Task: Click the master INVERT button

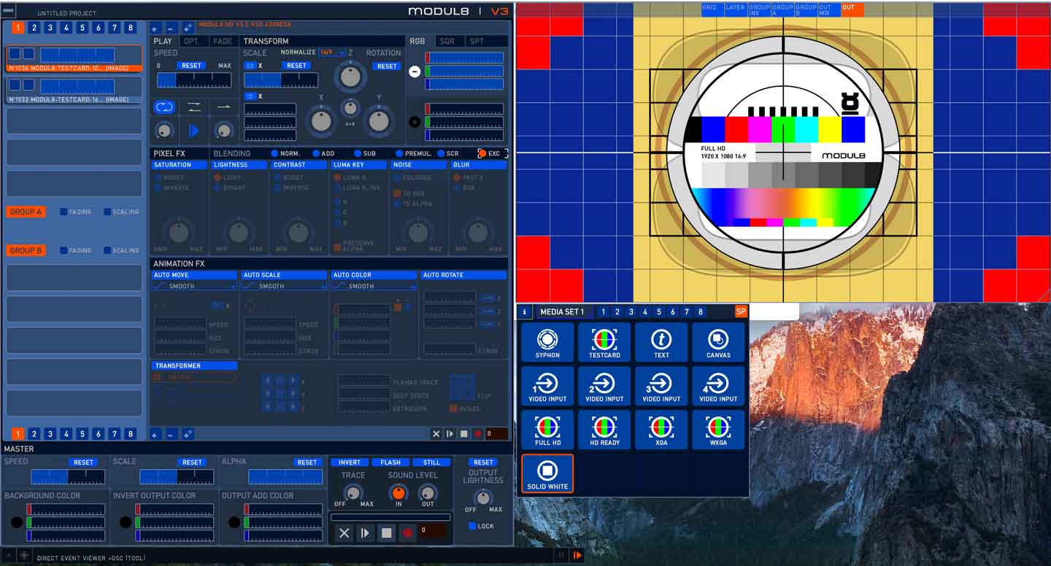Action: [350, 462]
